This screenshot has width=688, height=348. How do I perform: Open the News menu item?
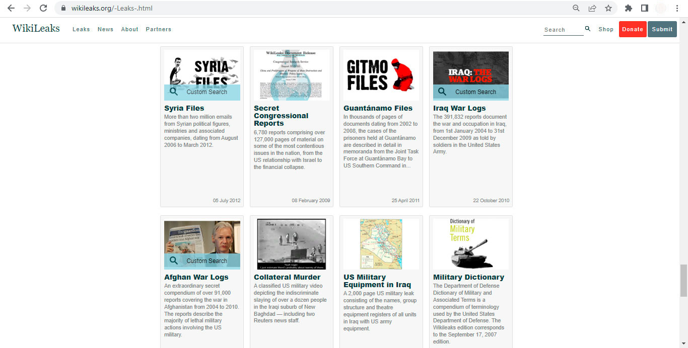pos(105,29)
